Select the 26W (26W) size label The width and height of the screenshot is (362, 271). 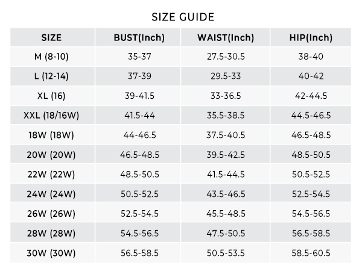(x=51, y=214)
